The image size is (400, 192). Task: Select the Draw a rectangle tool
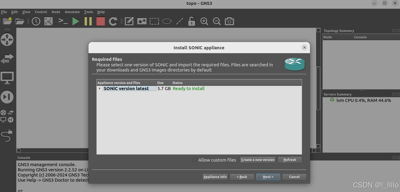point(154,21)
